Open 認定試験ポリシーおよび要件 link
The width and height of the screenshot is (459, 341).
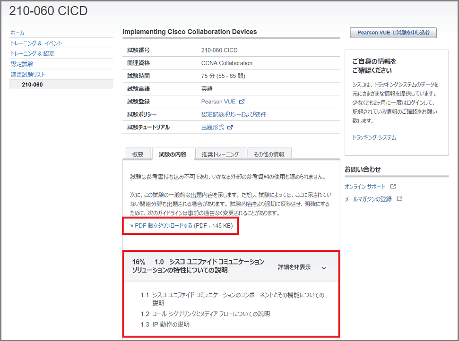click(234, 114)
